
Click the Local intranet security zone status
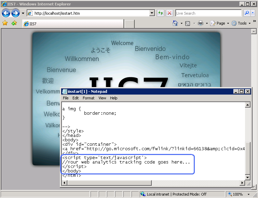(182, 194)
